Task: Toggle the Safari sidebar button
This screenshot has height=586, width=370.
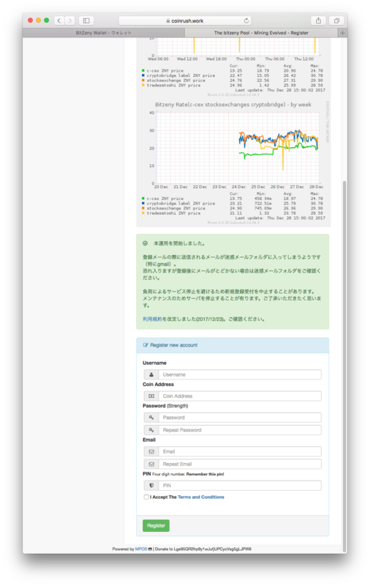Action: (x=86, y=21)
